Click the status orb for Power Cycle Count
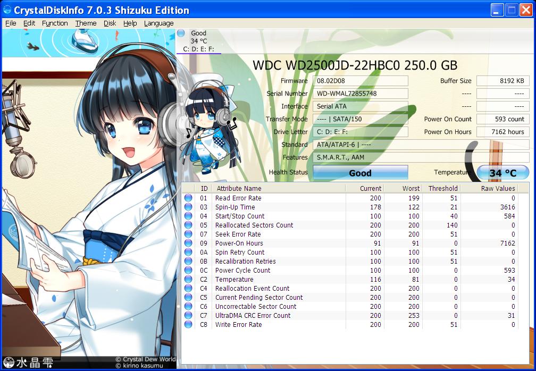The image size is (536, 371). [x=188, y=270]
